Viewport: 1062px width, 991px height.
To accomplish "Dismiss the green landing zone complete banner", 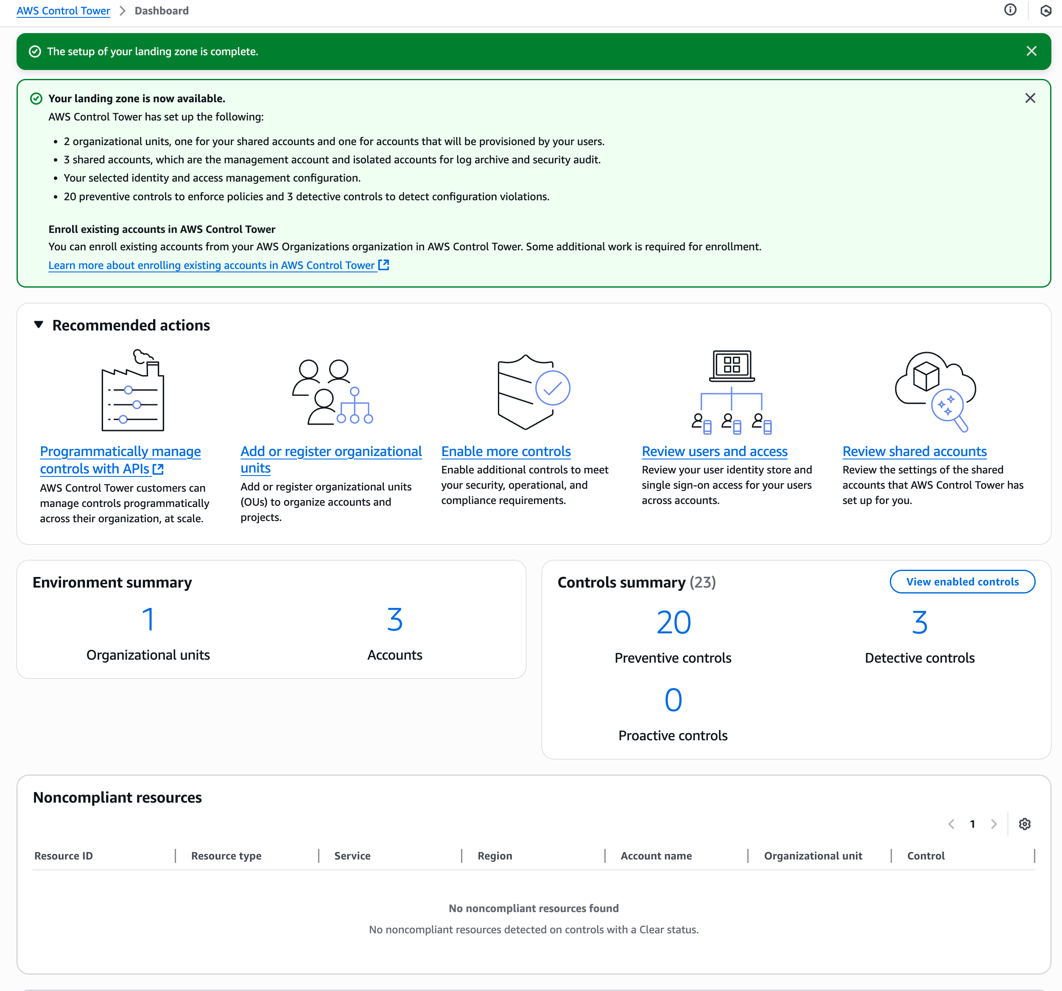I will click(1031, 51).
